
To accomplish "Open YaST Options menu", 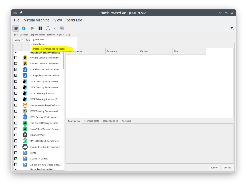I will click(x=51, y=35).
